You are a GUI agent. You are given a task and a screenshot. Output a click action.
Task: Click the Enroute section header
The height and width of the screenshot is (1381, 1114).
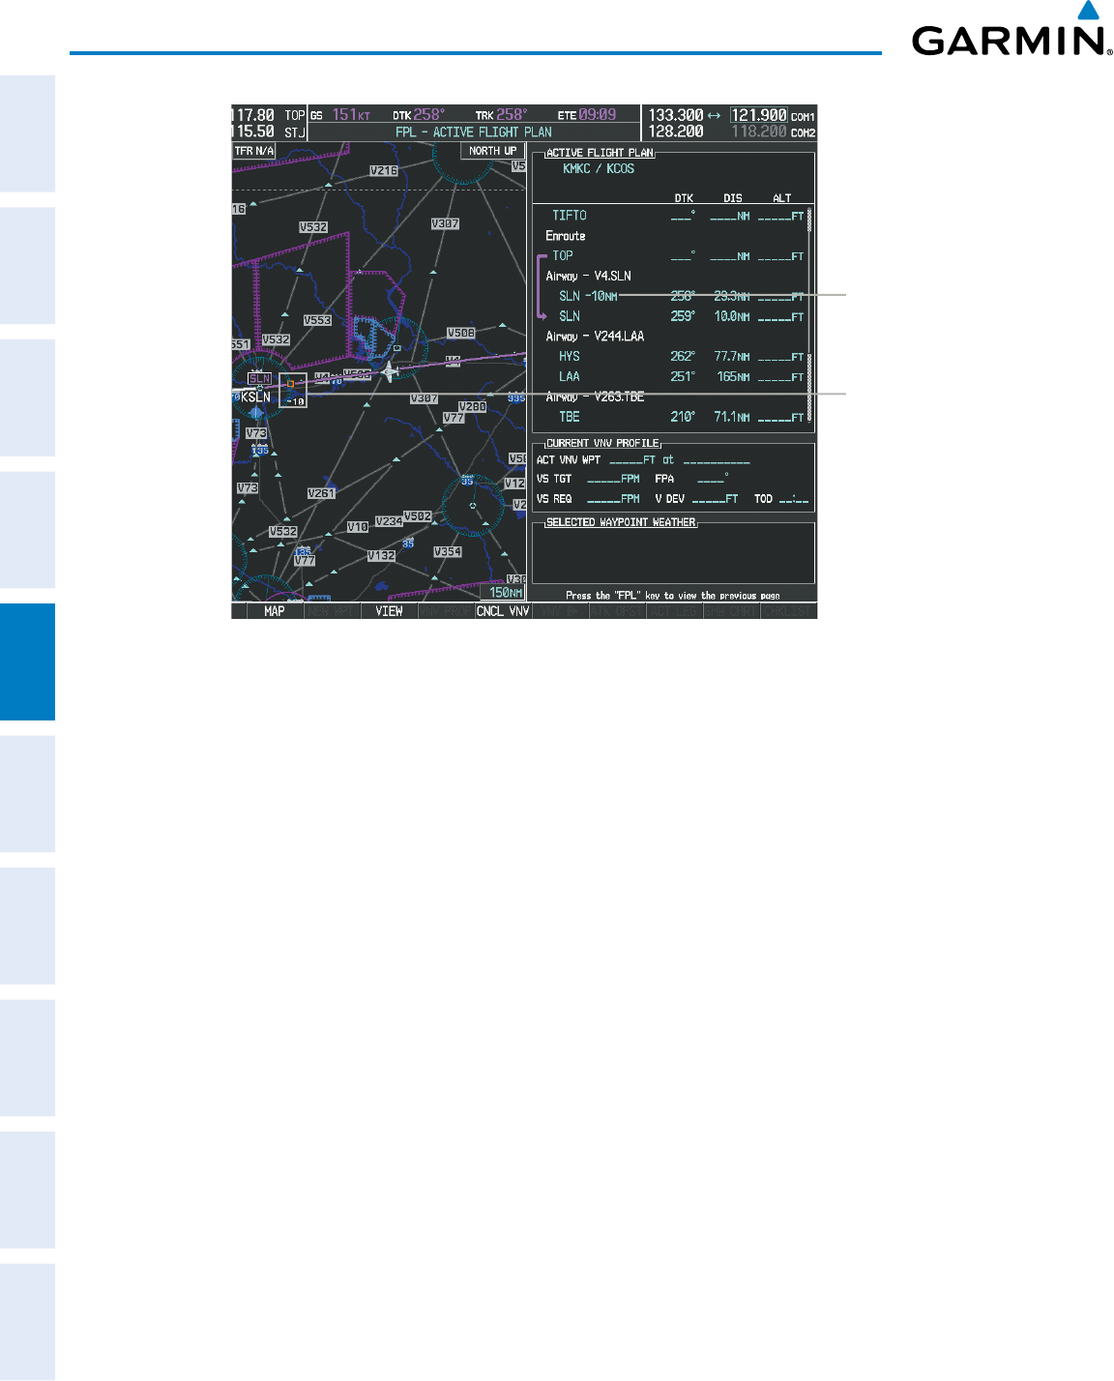pyautogui.click(x=566, y=236)
